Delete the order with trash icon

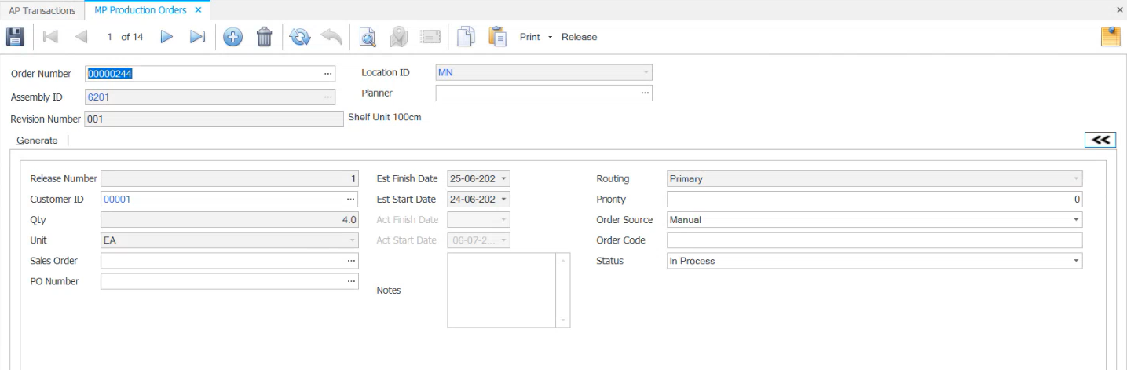coord(265,37)
